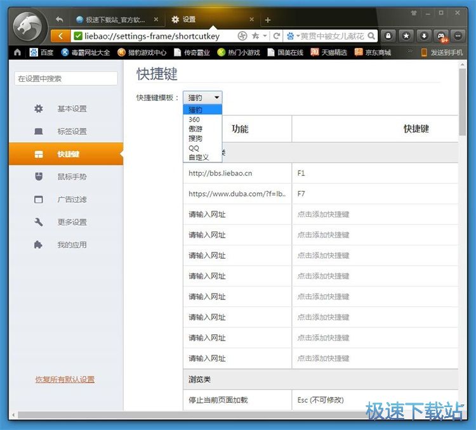Open the 国美在线 bookmark

[286, 53]
